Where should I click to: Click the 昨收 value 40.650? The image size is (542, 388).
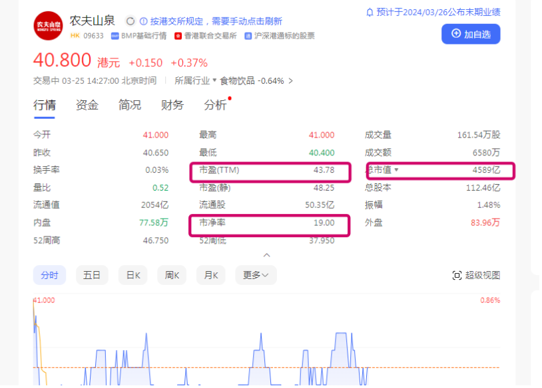click(156, 152)
